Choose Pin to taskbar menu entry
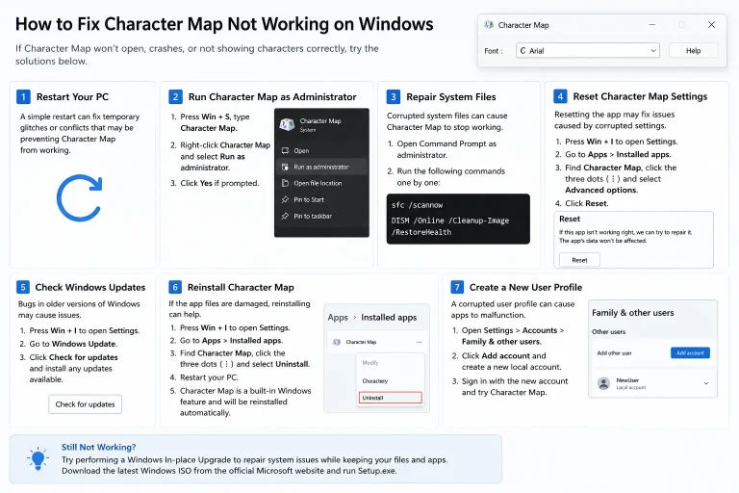Viewport: 739px width, 493px height. 322,216
